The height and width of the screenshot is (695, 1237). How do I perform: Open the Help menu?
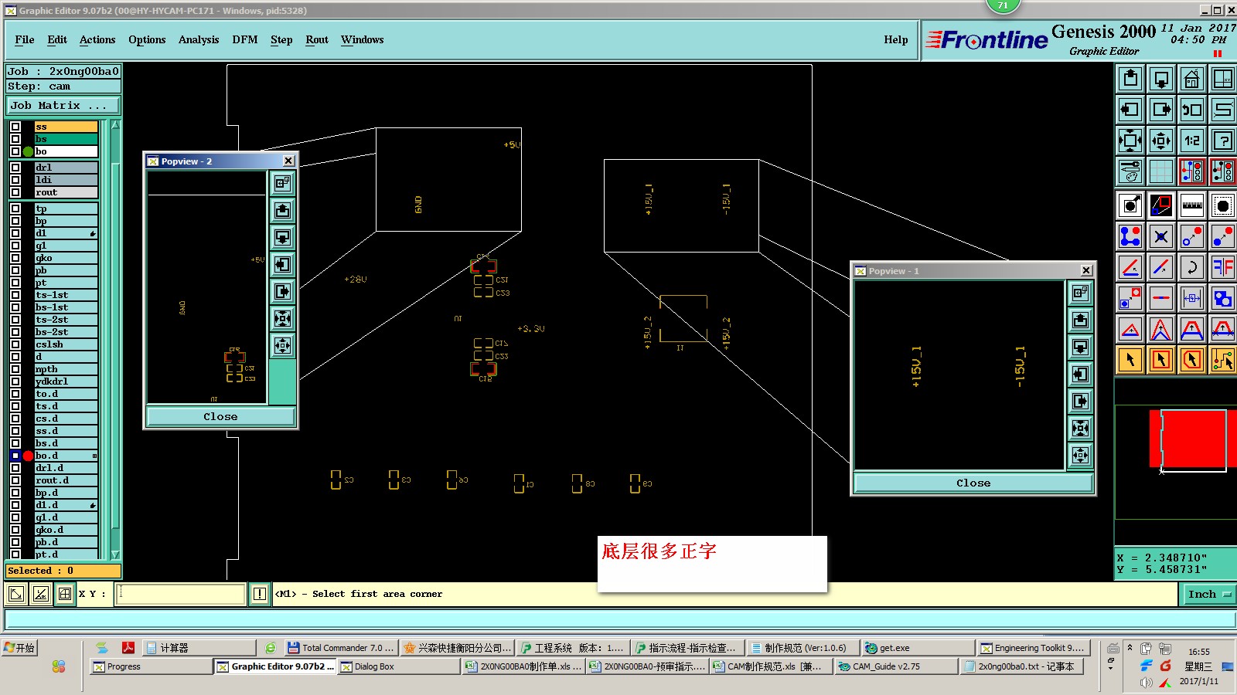(896, 40)
